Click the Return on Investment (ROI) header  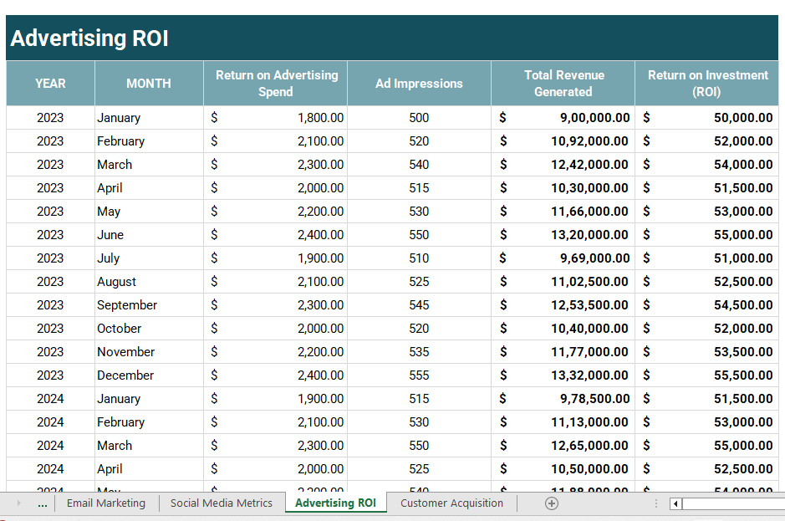click(707, 84)
